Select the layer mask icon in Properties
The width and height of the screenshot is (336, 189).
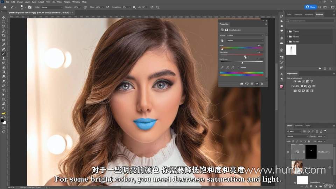(x=226, y=30)
